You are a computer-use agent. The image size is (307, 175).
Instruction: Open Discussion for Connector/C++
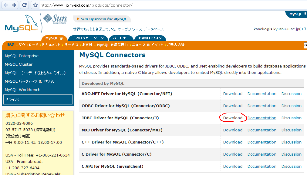tap(292, 142)
